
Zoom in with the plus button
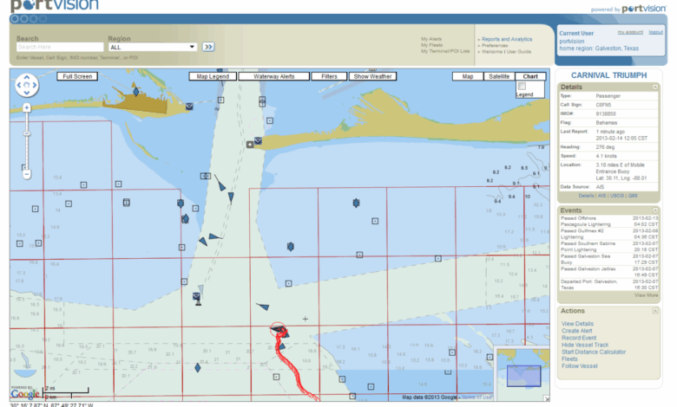[26, 107]
